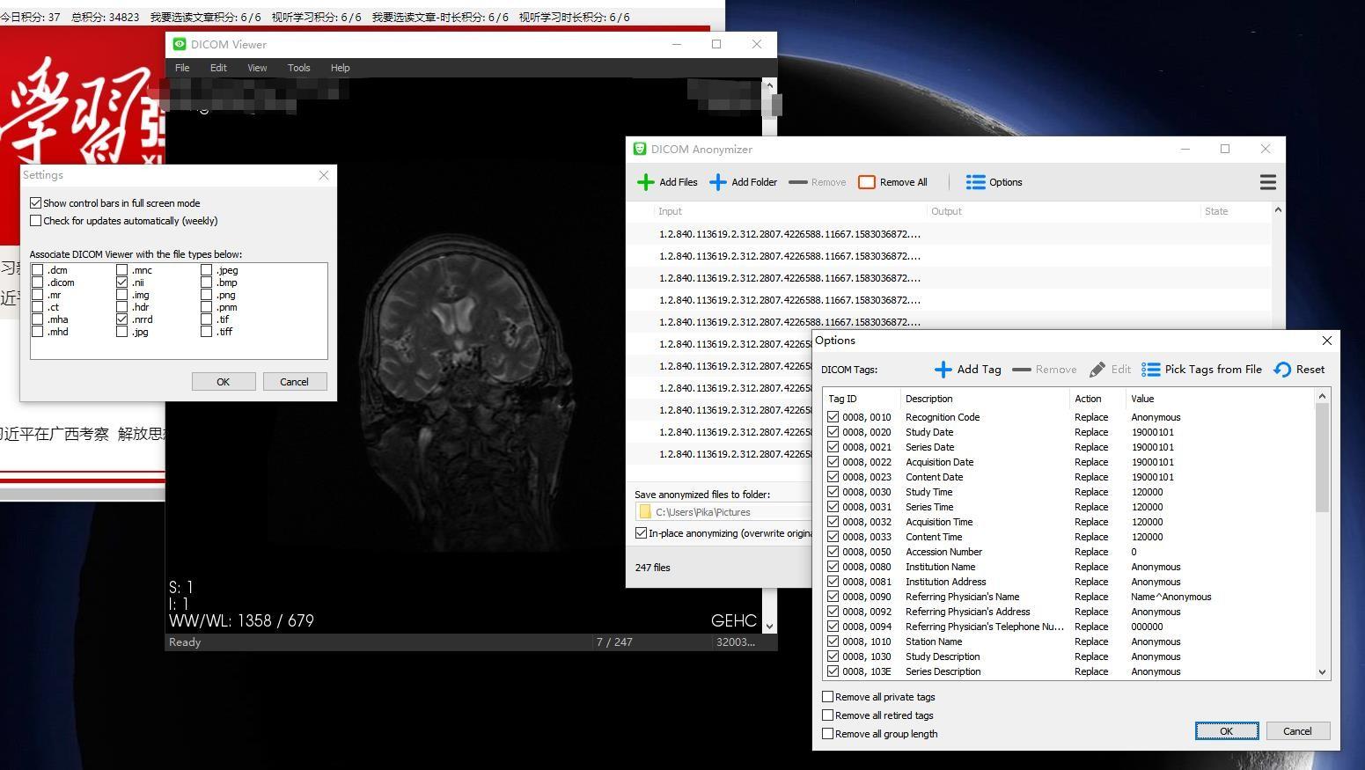Open the View menu in DICOM Viewer

256,68
